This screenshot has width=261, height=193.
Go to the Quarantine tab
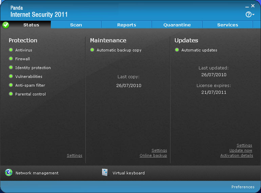(x=177, y=25)
